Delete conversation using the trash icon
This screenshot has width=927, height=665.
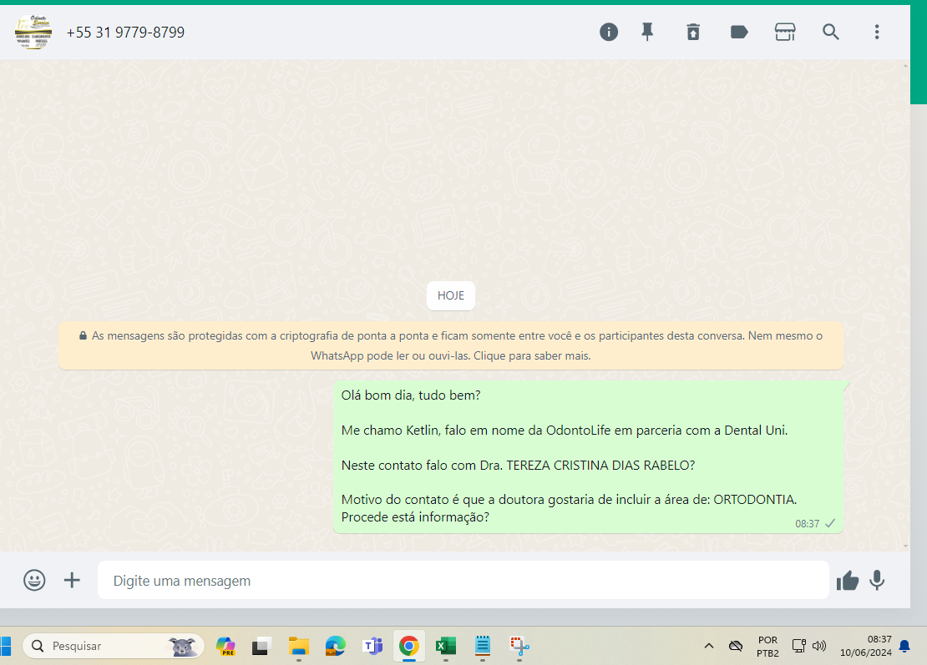tap(693, 32)
